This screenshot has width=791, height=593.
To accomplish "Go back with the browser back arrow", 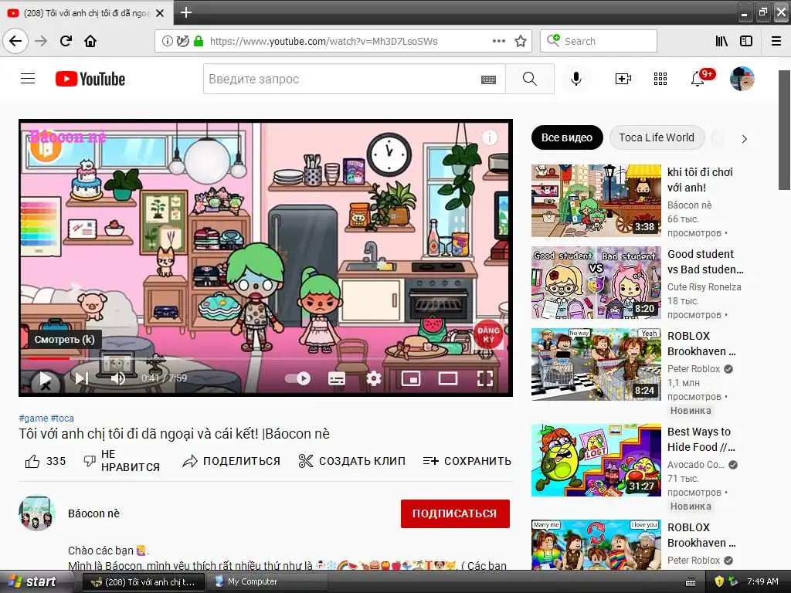I will [15, 41].
